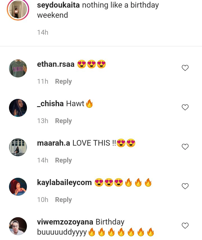Like _chisha's Hawt comment
Viewport: 202px width, 240px height.
pos(185,107)
